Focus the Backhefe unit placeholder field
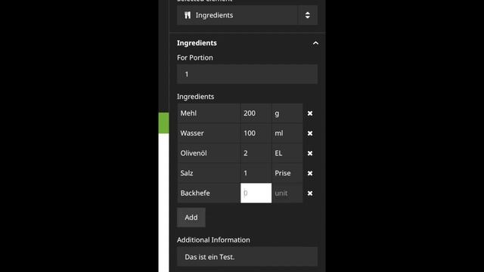 click(287, 193)
